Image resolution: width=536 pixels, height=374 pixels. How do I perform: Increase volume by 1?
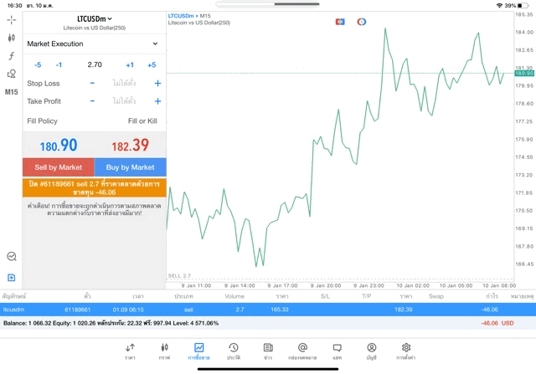130,65
